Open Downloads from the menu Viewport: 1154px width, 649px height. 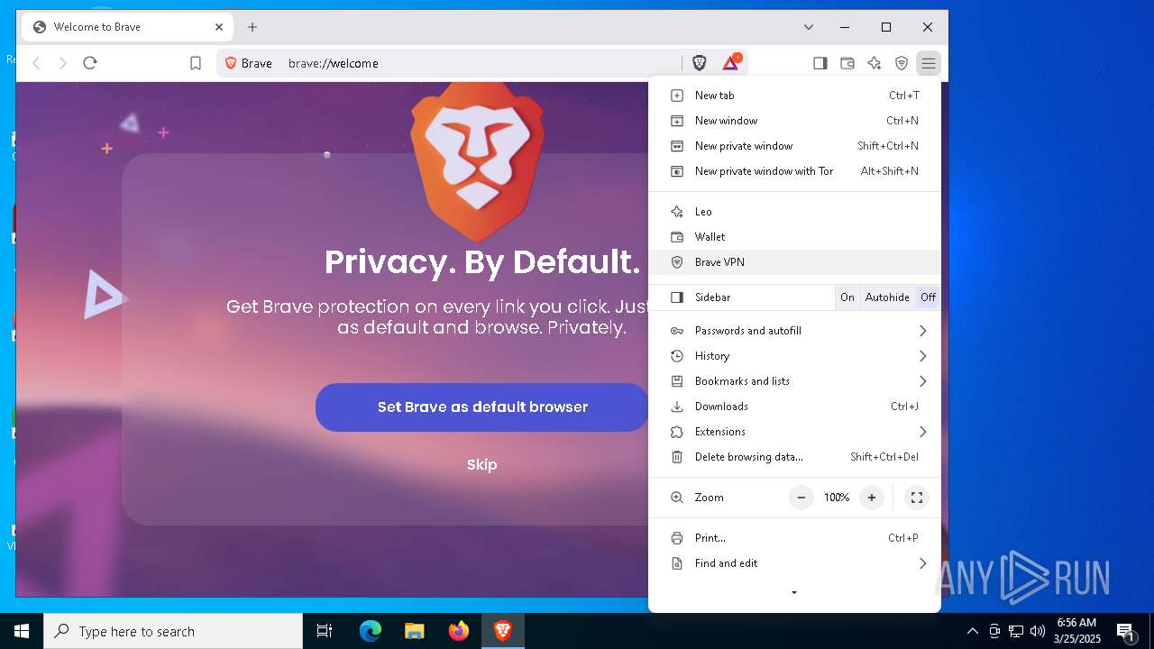[x=794, y=407]
